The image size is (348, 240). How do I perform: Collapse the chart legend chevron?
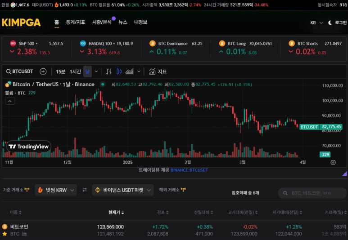[10, 101]
